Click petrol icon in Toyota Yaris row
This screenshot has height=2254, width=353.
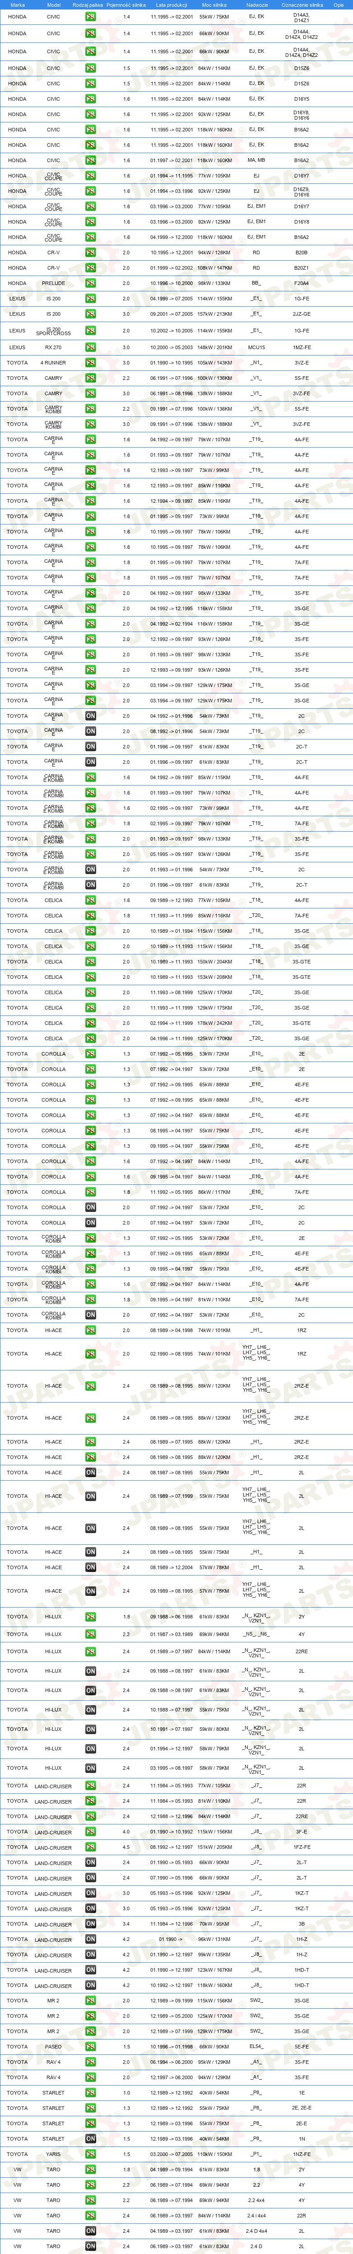pos(91,2154)
